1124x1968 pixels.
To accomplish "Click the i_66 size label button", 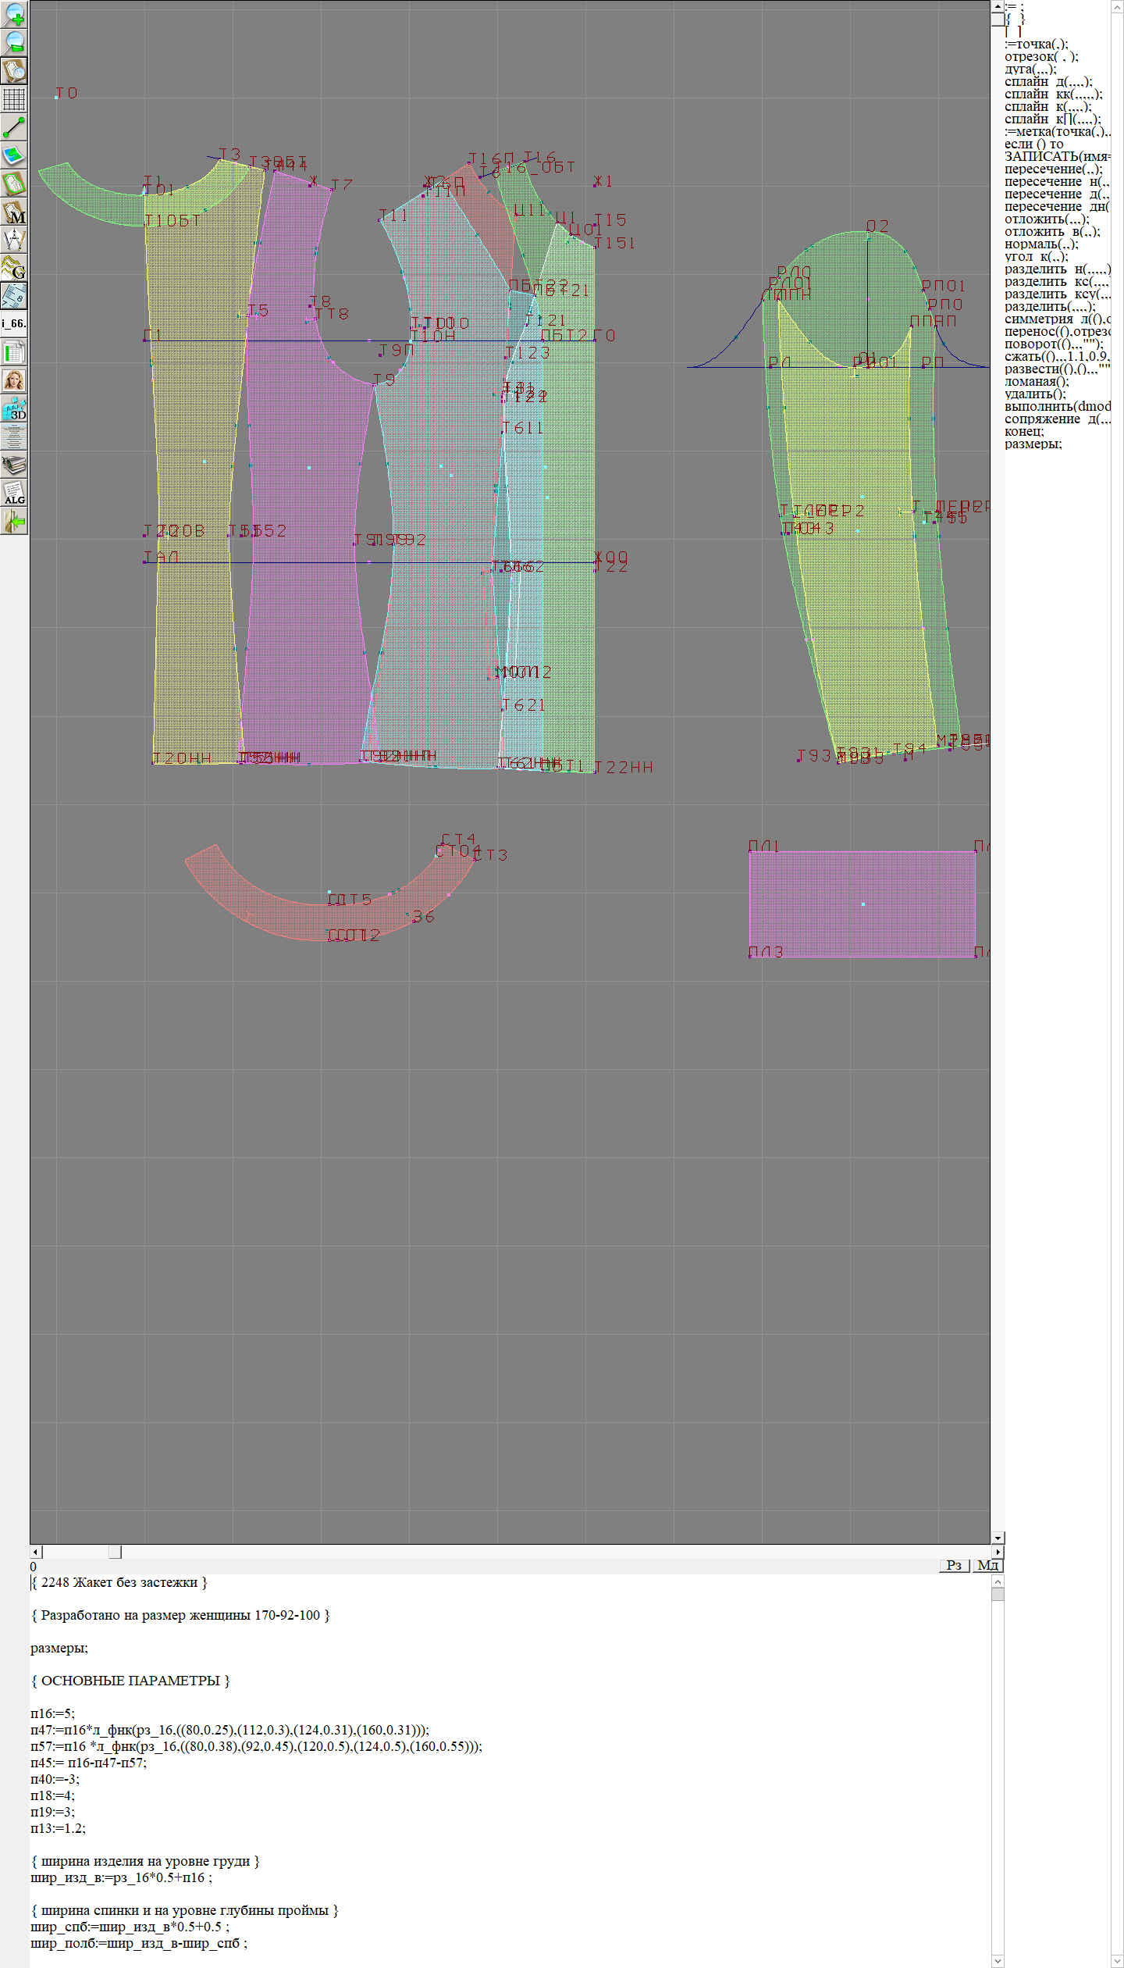I will pyautogui.click(x=14, y=323).
